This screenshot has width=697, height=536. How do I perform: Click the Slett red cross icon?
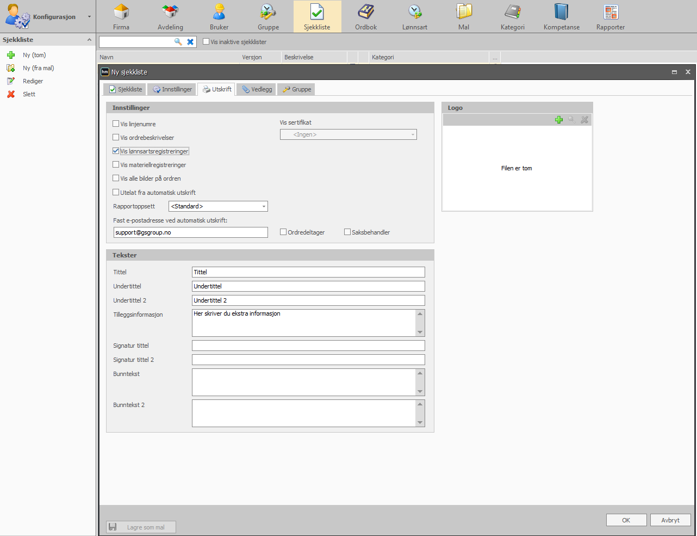11,94
